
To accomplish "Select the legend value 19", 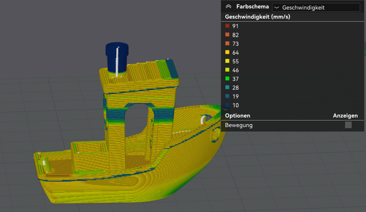I will tap(235, 96).
